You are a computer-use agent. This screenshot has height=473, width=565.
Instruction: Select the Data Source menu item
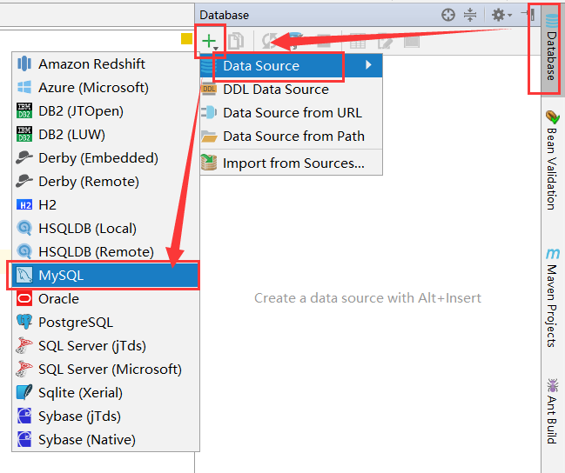tap(291, 66)
